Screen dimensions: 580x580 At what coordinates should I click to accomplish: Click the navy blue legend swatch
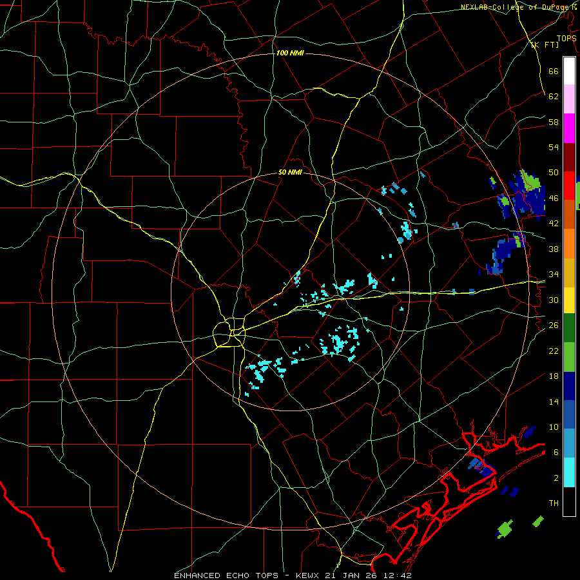coord(569,386)
